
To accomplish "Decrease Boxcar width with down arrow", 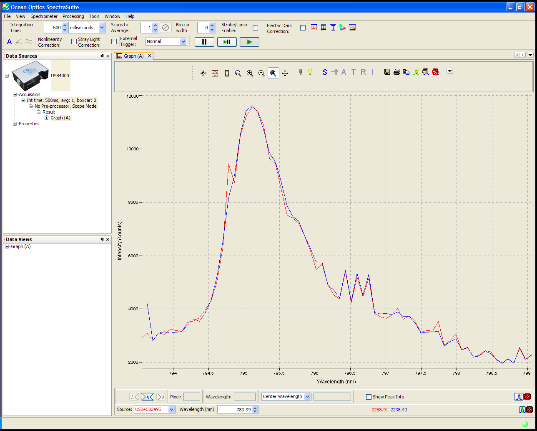I will tap(212, 30).
